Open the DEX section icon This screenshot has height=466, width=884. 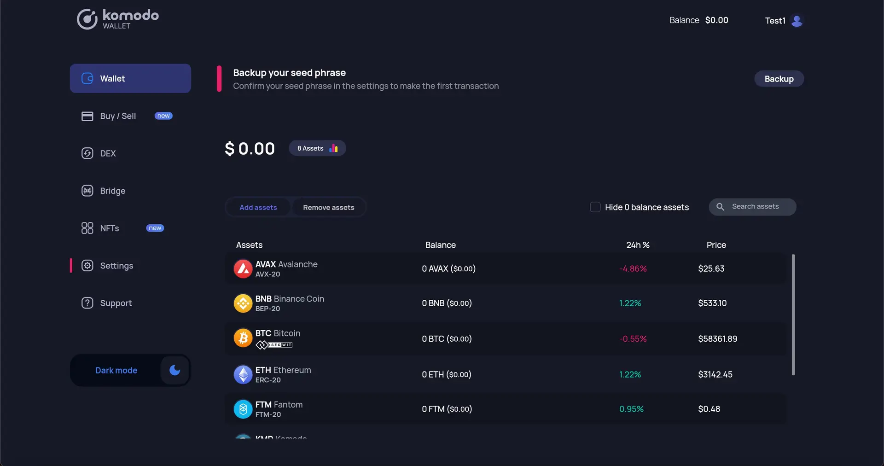pos(87,153)
